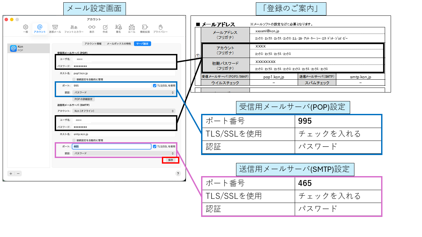Open 迷惑メール (junk mail) settings
The width and height of the screenshot is (422, 237).
coord(55,27)
